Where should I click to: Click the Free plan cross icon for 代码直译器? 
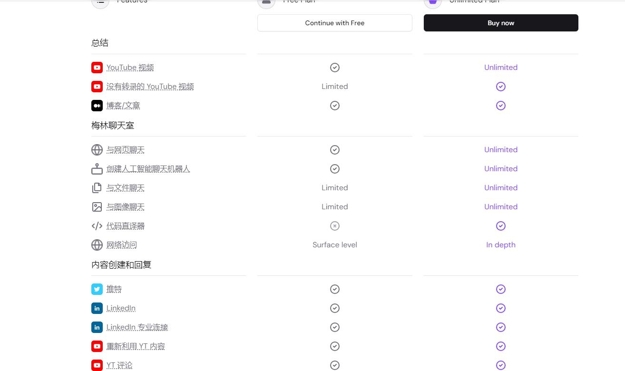(x=335, y=226)
